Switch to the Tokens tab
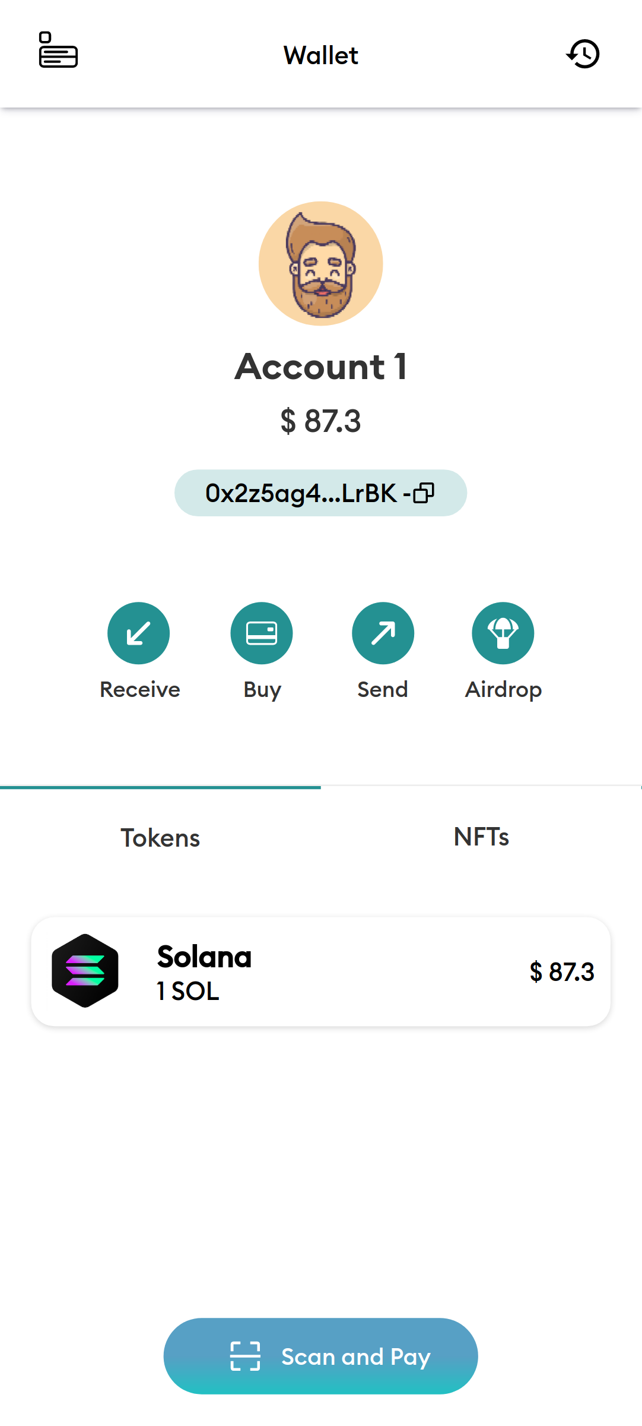Screen dimensions: 642x1426 tap(160, 838)
